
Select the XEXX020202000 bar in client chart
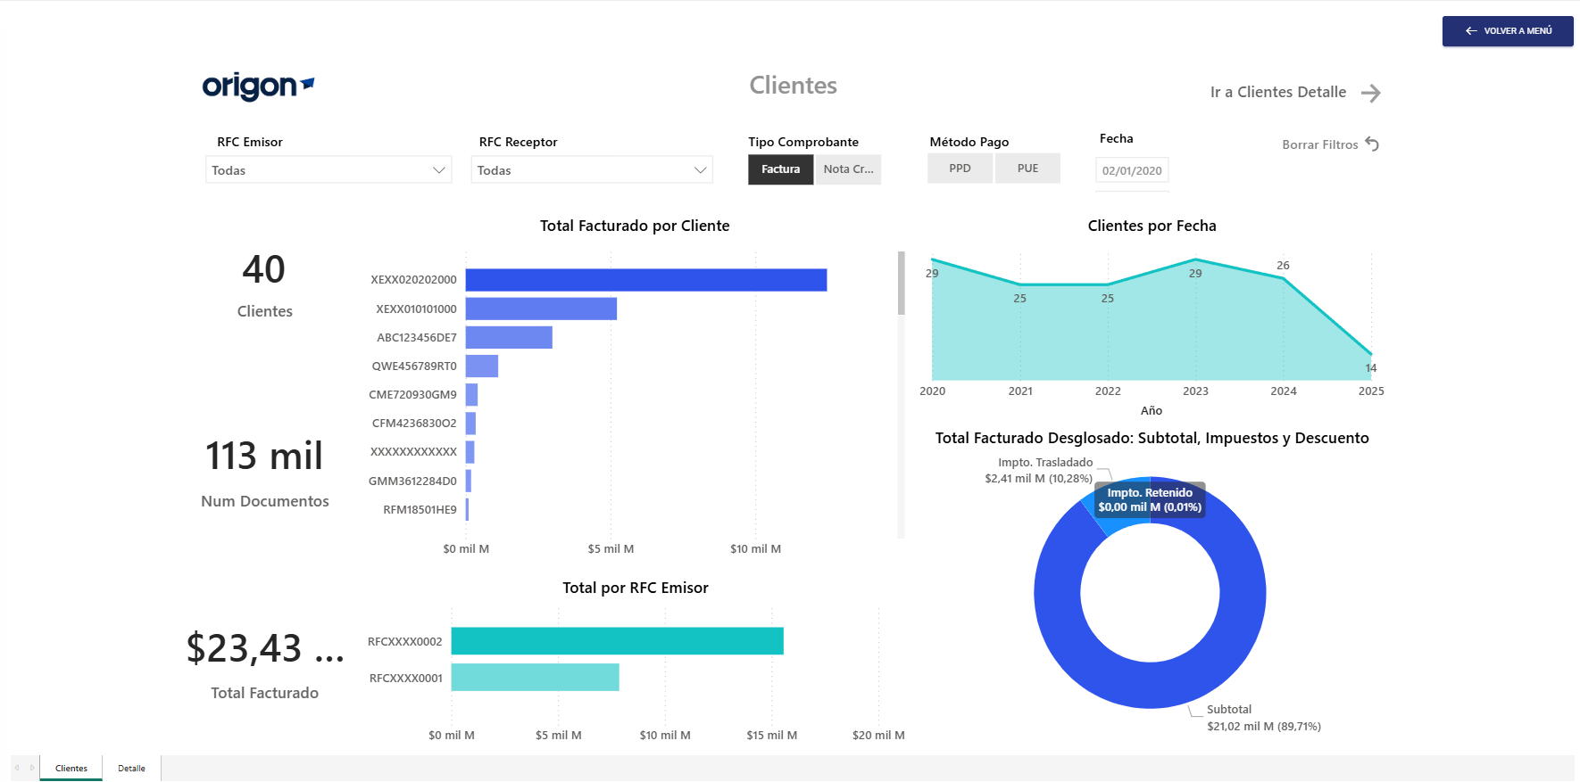pos(645,280)
